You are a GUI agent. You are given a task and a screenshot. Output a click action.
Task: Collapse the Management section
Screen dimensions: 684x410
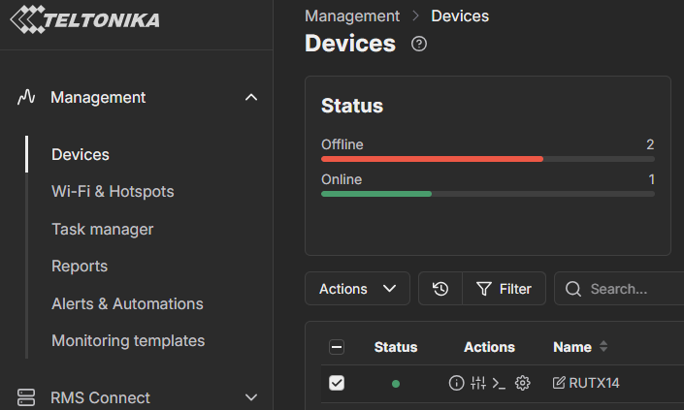[x=251, y=97]
